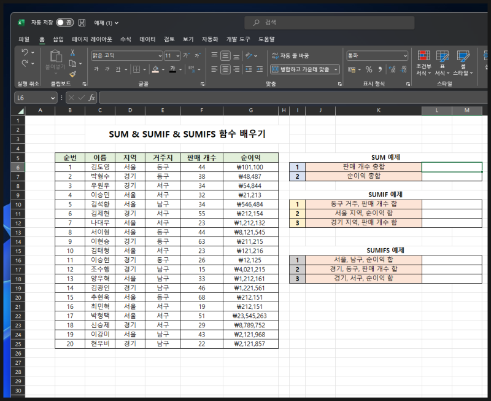Open 조건부 서식 conditional formatting

423,63
